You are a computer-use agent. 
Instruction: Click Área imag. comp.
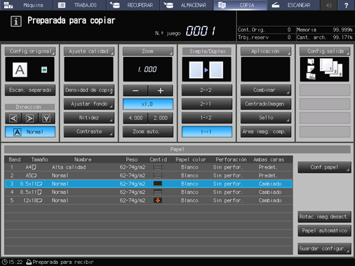pyautogui.click(x=266, y=132)
